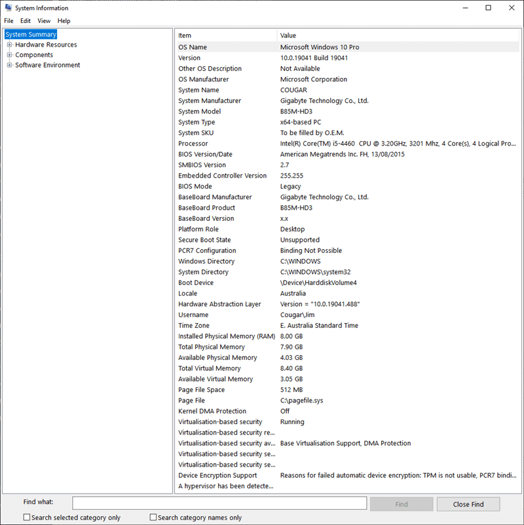The height and width of the screenshot is (525, 524).
Task: Click the Value column header
Action: point(398,35)
